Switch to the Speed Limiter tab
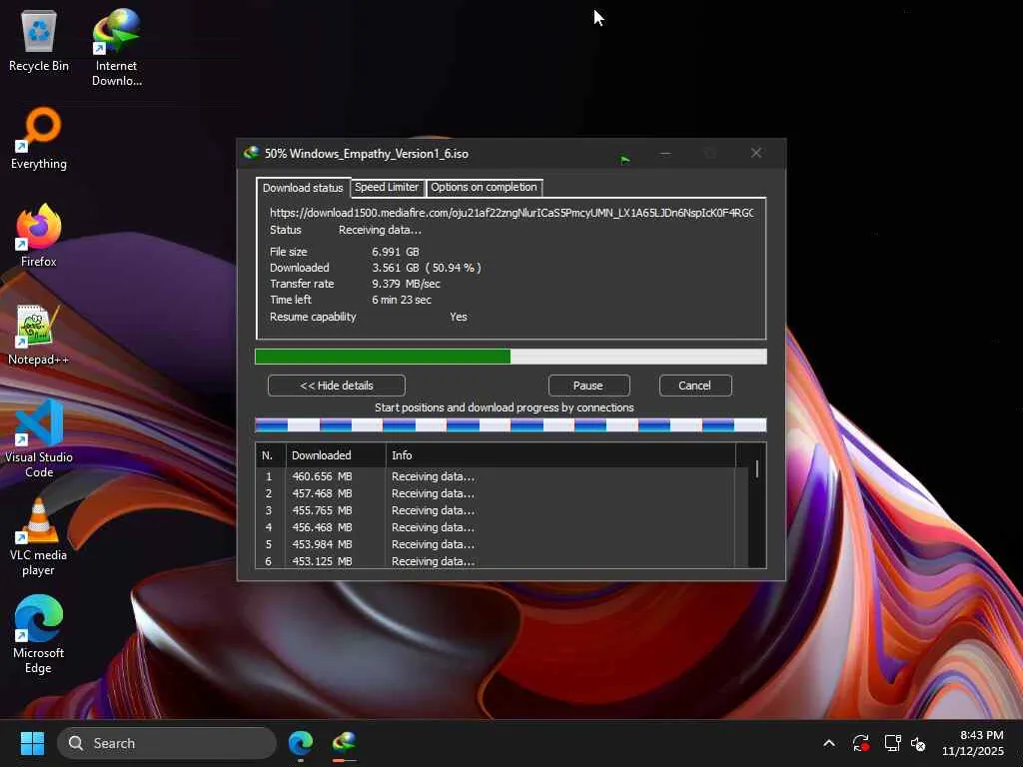The width and height of the screenshot is (1023, 767). point(387,188)
